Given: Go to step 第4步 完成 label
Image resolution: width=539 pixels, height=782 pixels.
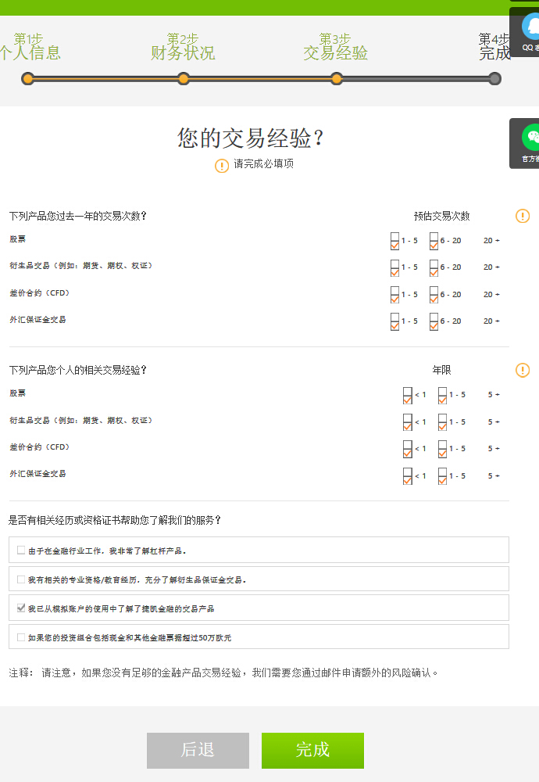Looking at the screenshot, I should click(494, 46).
